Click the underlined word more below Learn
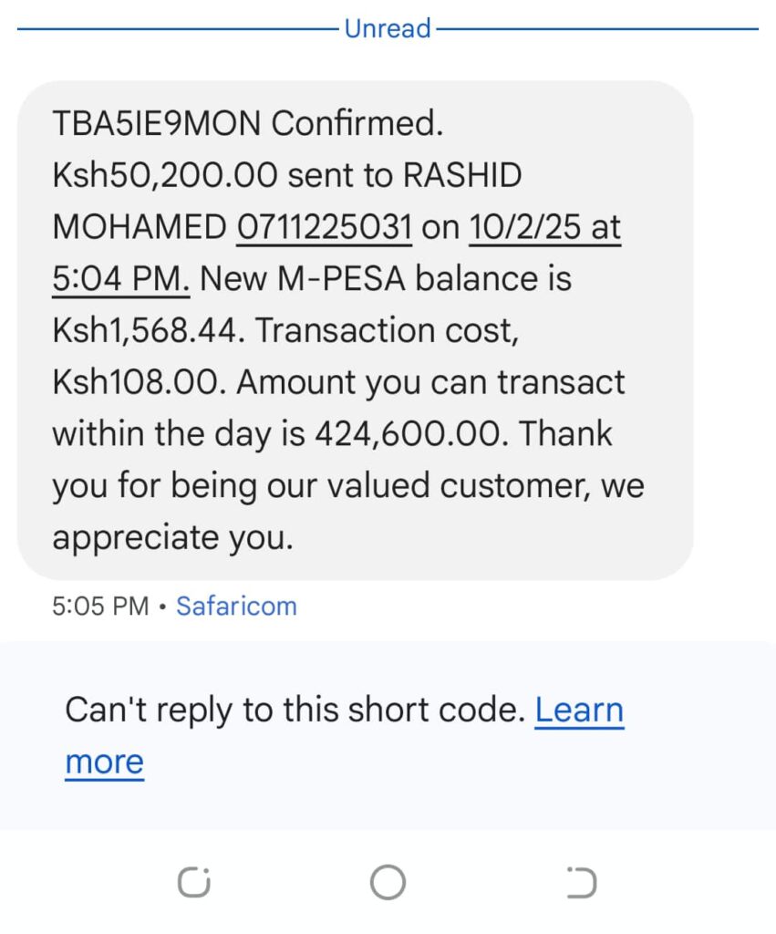776x934 pixels. (104, 763)
